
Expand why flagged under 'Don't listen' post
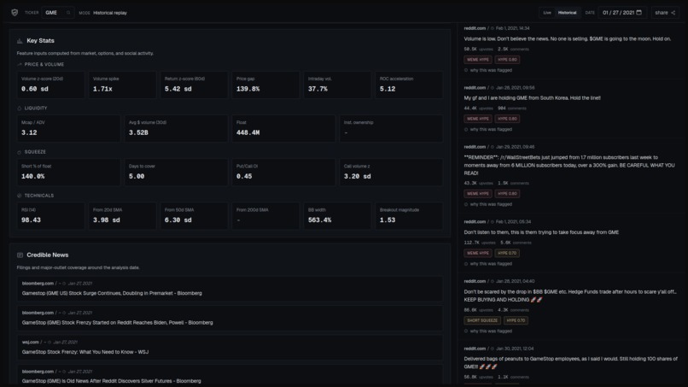(x=488, y=264)
